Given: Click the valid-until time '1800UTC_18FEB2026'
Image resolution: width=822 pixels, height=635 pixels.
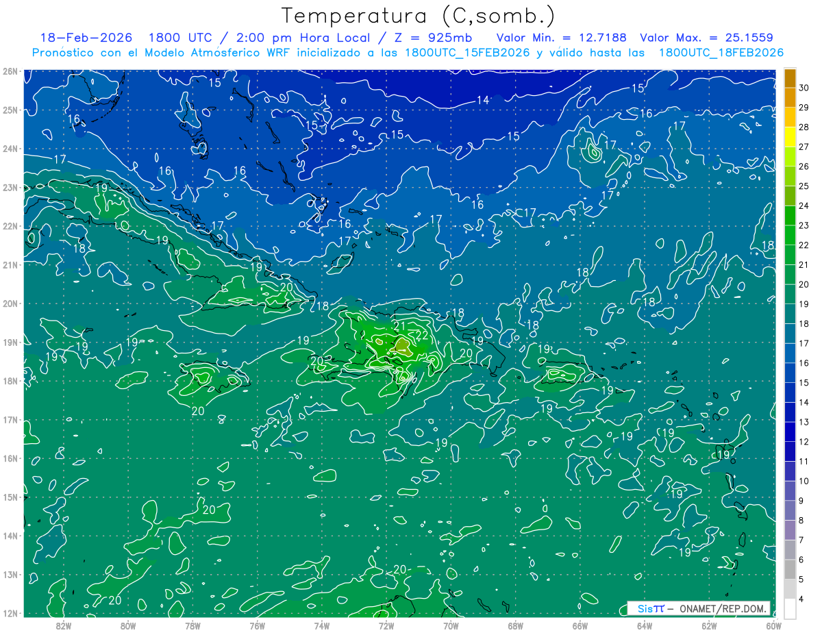Looking at the screenshot, I should coord(721,53).
